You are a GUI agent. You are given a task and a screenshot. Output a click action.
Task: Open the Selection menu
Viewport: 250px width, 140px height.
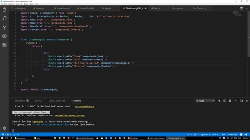click(11, 4)
